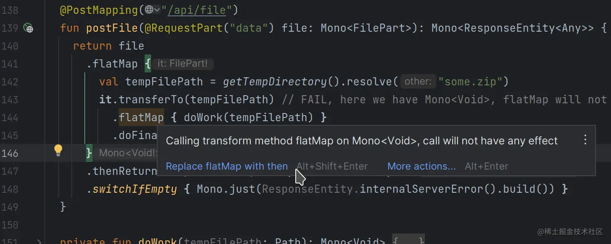611x244 pixels.
Task: Click the "it: FilePart!" inlay hint
Action: [182, 64]
